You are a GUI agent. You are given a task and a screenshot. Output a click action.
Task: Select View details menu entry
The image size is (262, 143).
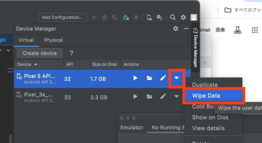(x=208, y=128)
